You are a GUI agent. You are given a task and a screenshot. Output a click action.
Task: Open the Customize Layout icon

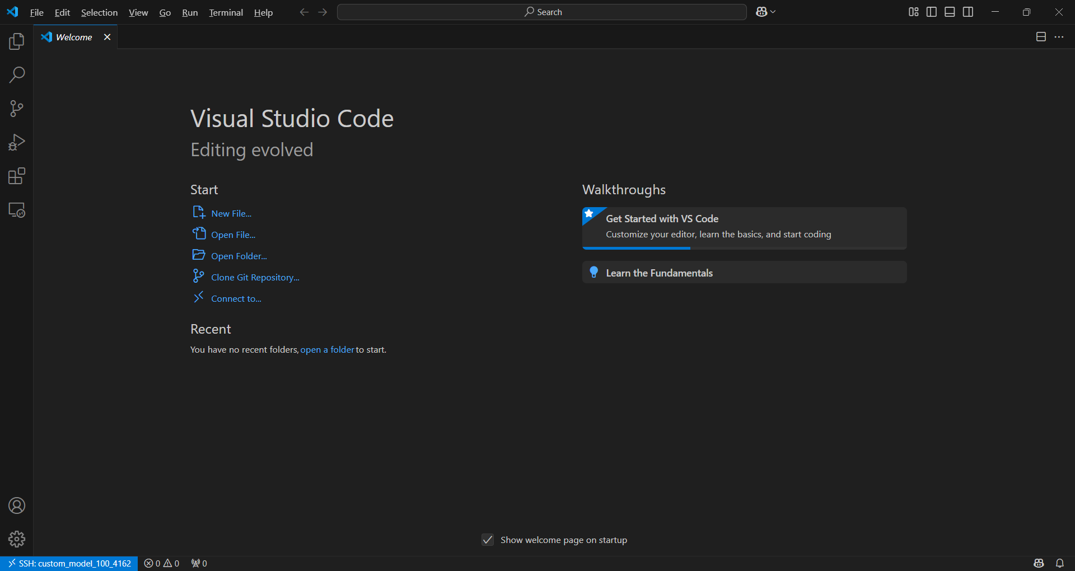(914, 12)
